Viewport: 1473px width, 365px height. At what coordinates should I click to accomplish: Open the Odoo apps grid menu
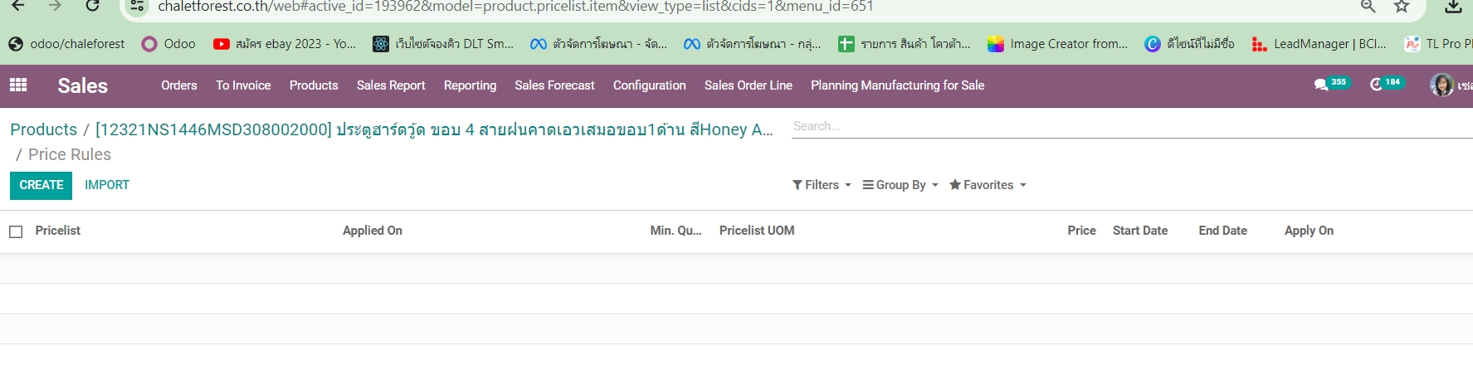17,85
